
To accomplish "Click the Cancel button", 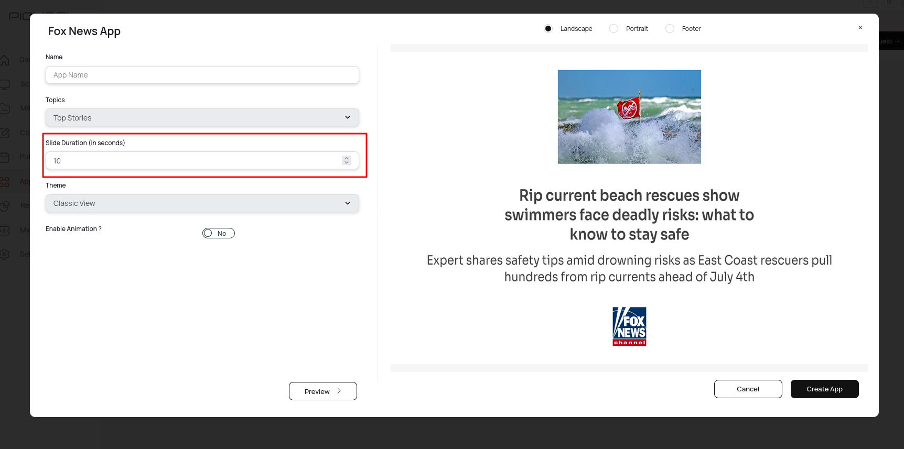I will pyautogui.click(x=748, y=389).
